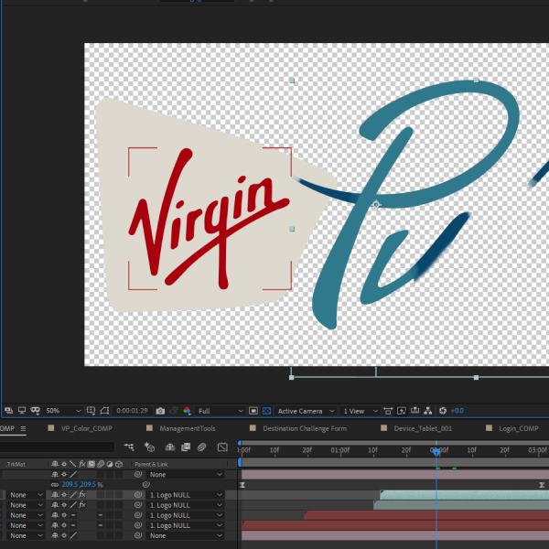
Task: Click the Reset Exposure icon
Action: tap(443, 411)
